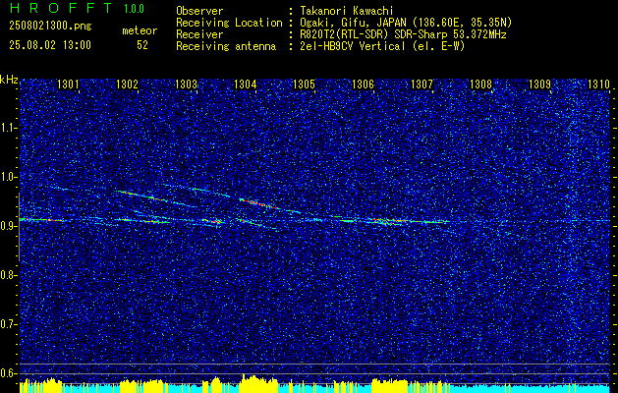The image size is (618, 393).
Task: Click the kHz axis unit label
Action: point(9,80)
